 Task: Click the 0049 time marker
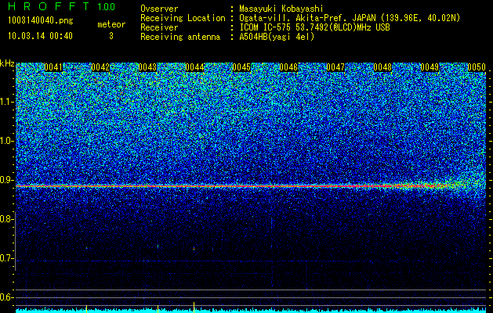tap(430, 67)
